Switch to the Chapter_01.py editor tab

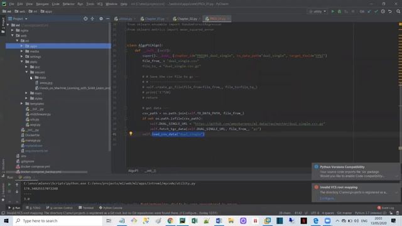coord(155,19)
